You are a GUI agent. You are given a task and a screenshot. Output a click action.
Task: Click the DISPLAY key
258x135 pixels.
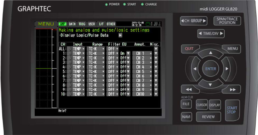pos(215,105)
